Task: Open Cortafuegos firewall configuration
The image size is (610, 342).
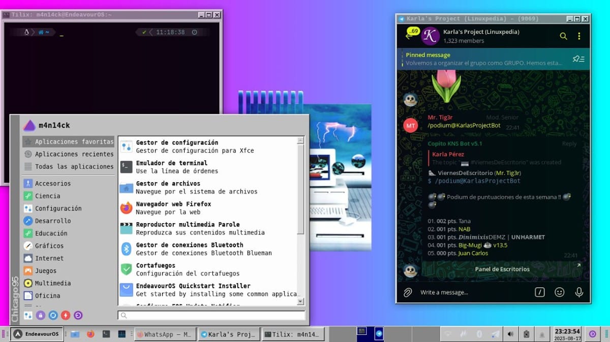Action: click(207, 269)
